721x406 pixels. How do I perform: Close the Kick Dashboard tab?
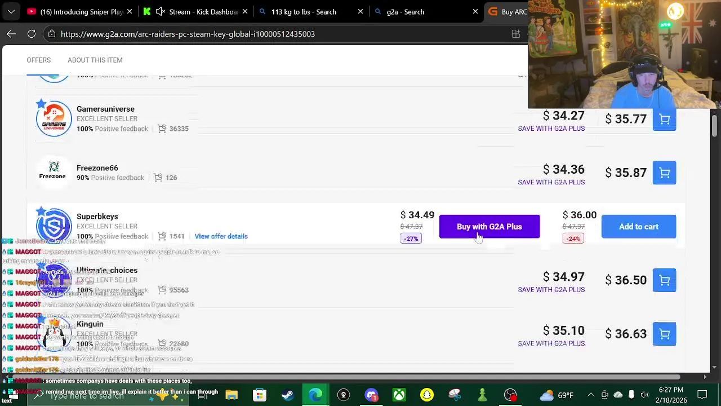(x=244, y=11)
